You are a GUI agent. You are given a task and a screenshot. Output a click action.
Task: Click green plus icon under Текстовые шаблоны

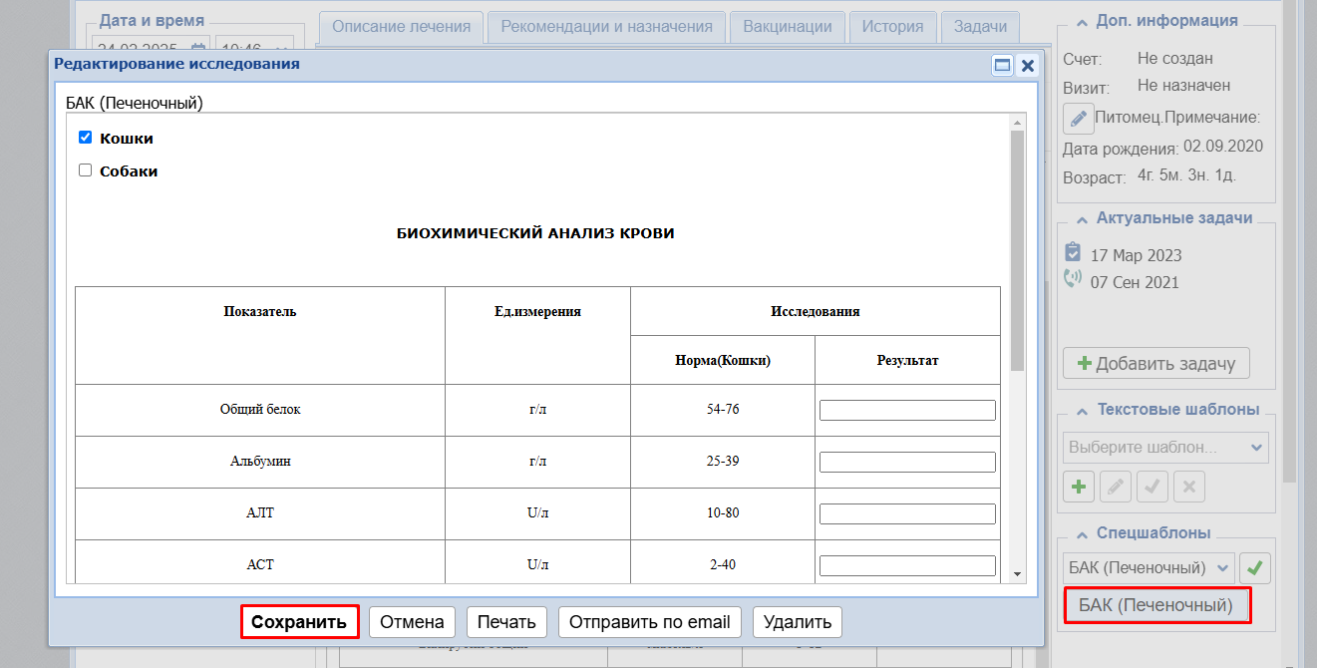point(1078,488)
